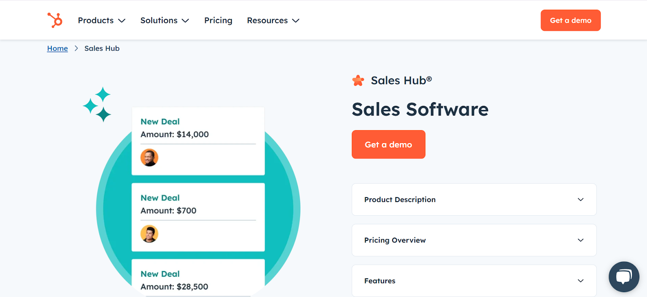Image resolution: width=647 pixels, height=297 pixels.
Task: Click the Amount: $28,500 text
Action: tap(174, 286)
